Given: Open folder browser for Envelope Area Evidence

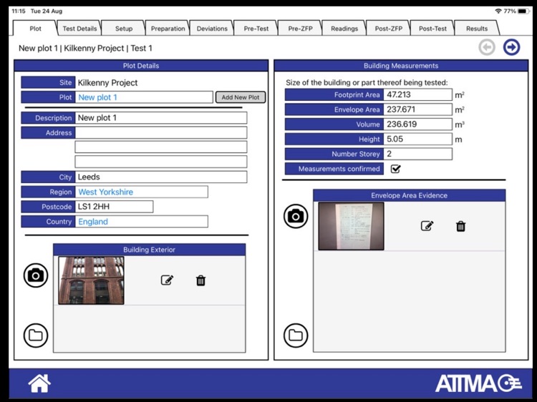Looking at the screenshot, I should pyautogui.click(x=296, y=335).
